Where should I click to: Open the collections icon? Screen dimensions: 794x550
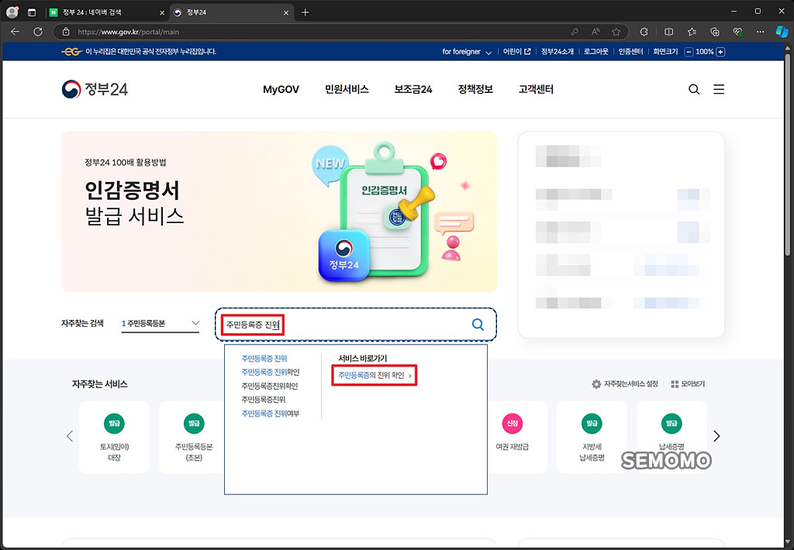point(714,32)
